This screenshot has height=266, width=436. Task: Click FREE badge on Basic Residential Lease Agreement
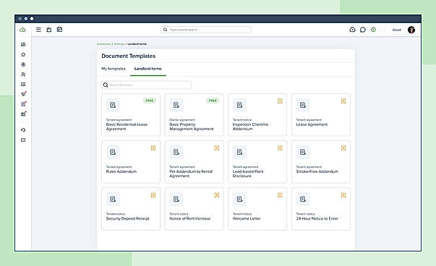[x=150, y=100]
